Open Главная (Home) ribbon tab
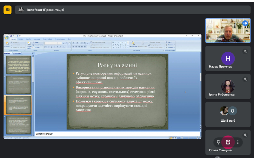This screenshot has height=158, width=254. coord(13,39)
